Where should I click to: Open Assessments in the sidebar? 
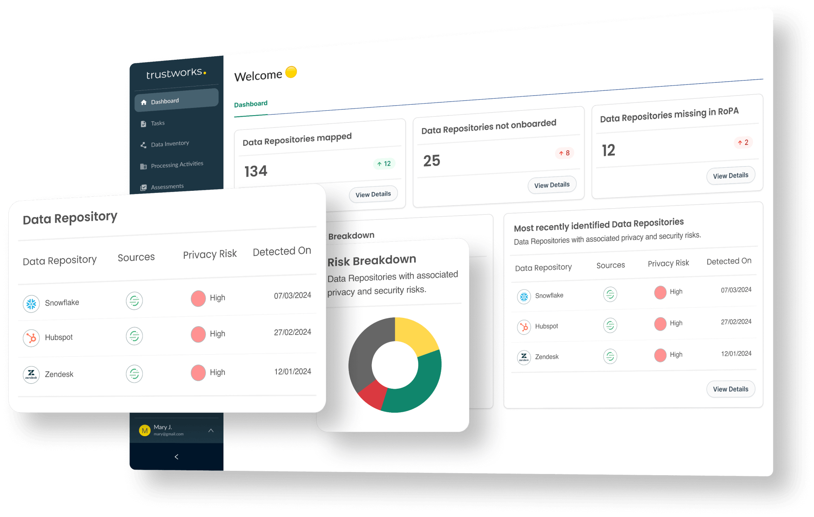[x=167, y=186]
